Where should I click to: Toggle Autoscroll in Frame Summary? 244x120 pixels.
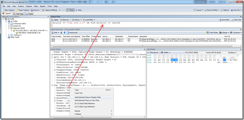coord(72,33)
